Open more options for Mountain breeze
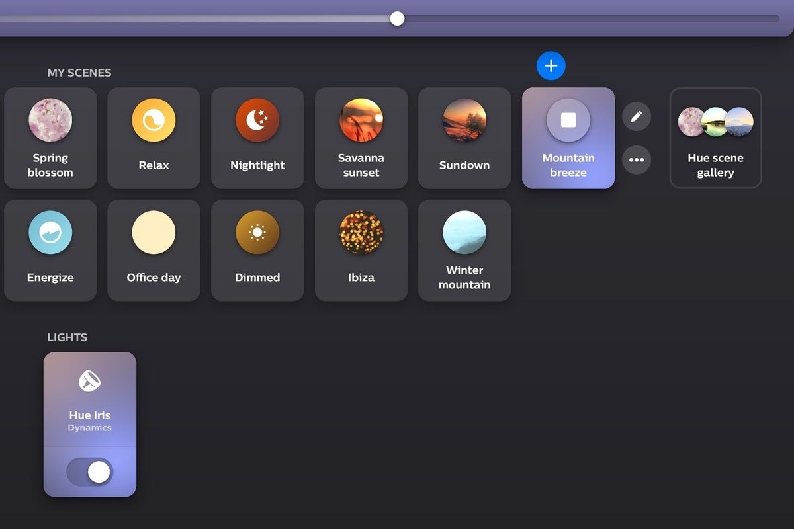Screen dimensions: 794x529 (x=637, y=160)
